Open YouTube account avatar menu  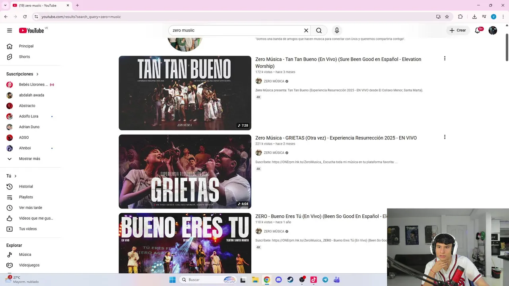coord(493,31)
